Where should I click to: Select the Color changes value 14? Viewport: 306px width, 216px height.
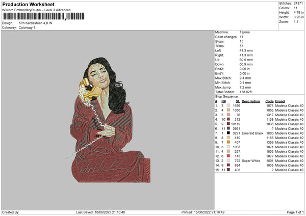point(241,37)
